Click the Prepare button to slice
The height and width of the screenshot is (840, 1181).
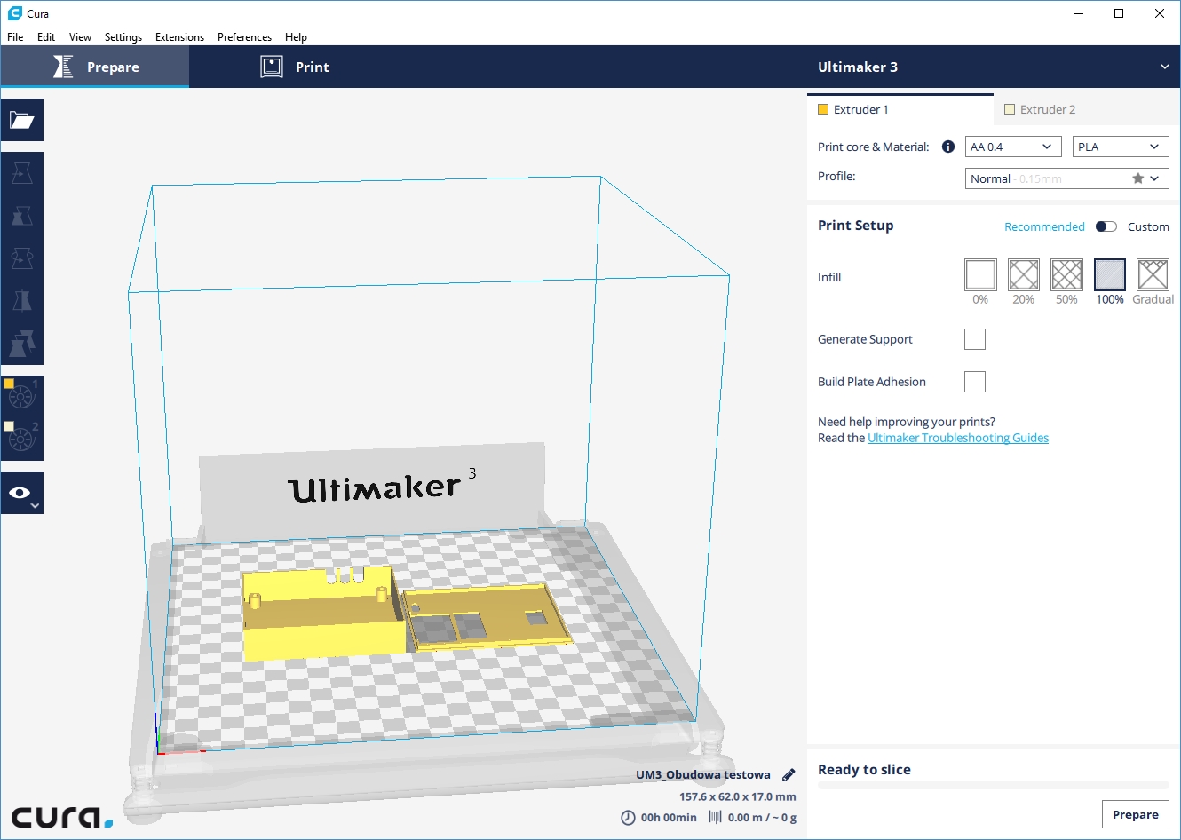(1136, 814)
